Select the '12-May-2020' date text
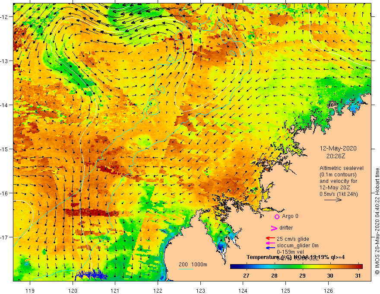The width and height of the screenshot is (380, 294). pos(338,148)
